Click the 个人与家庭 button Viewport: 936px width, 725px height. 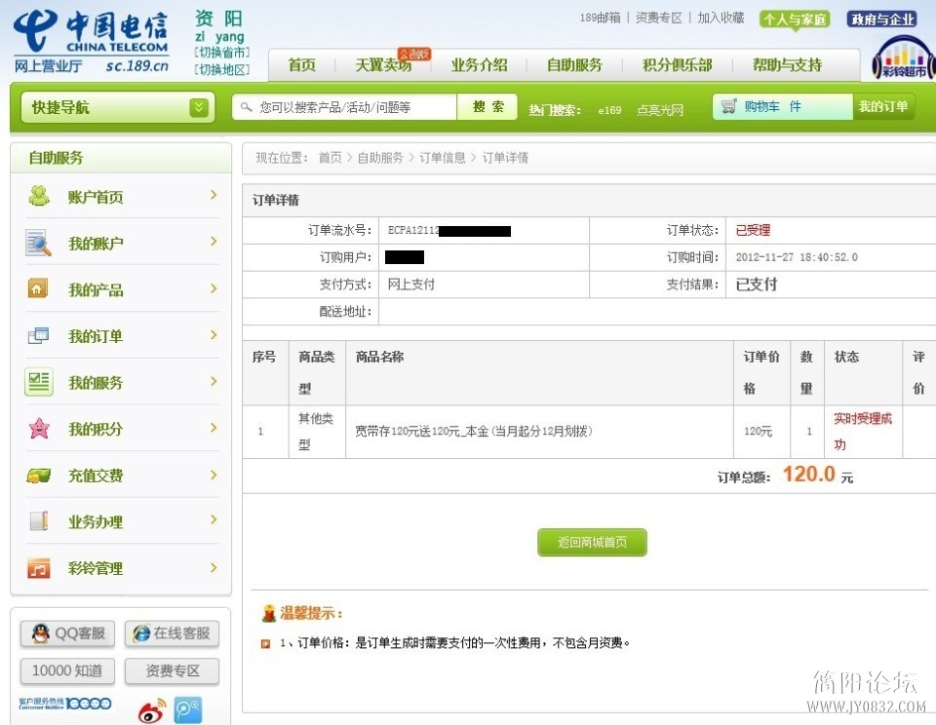point(795,19)
